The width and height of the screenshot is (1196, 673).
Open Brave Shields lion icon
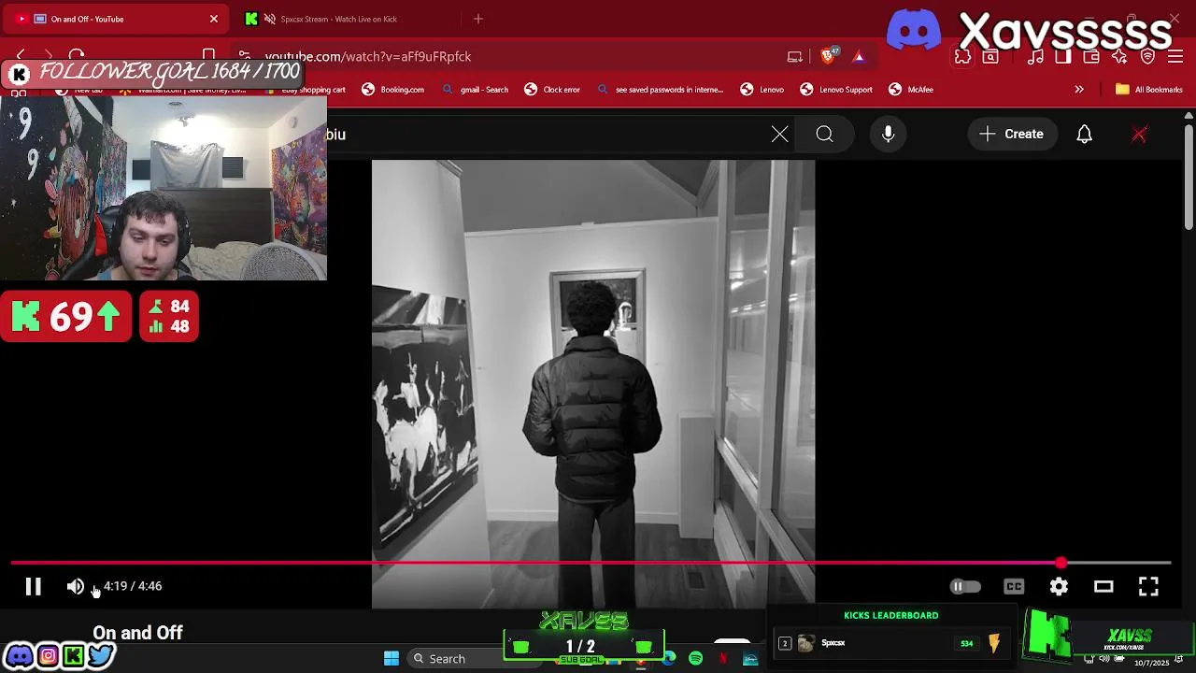tap(828, 56)
